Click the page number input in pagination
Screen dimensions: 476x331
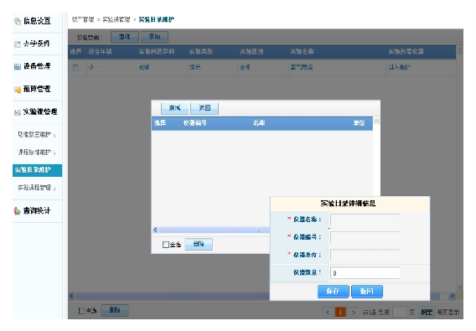400,313
